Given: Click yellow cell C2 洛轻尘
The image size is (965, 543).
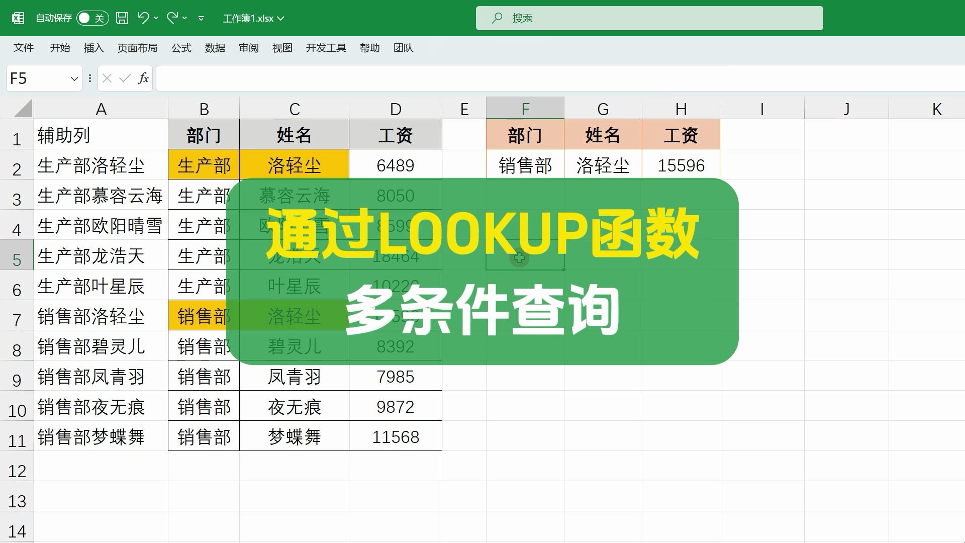Looking at the screenshot, I should (x=294, y=165).
